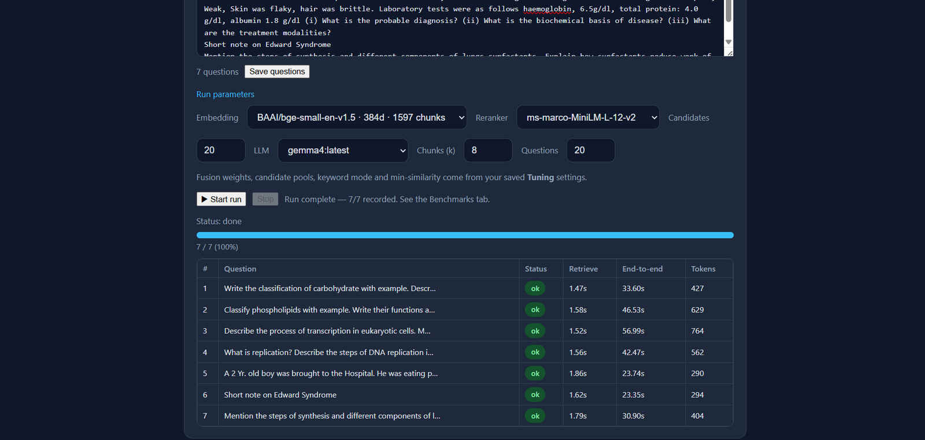Screen dimensions: 925x440
Task: Click the Save questions button
Action: pyautogui.click(x=277, y=72)
